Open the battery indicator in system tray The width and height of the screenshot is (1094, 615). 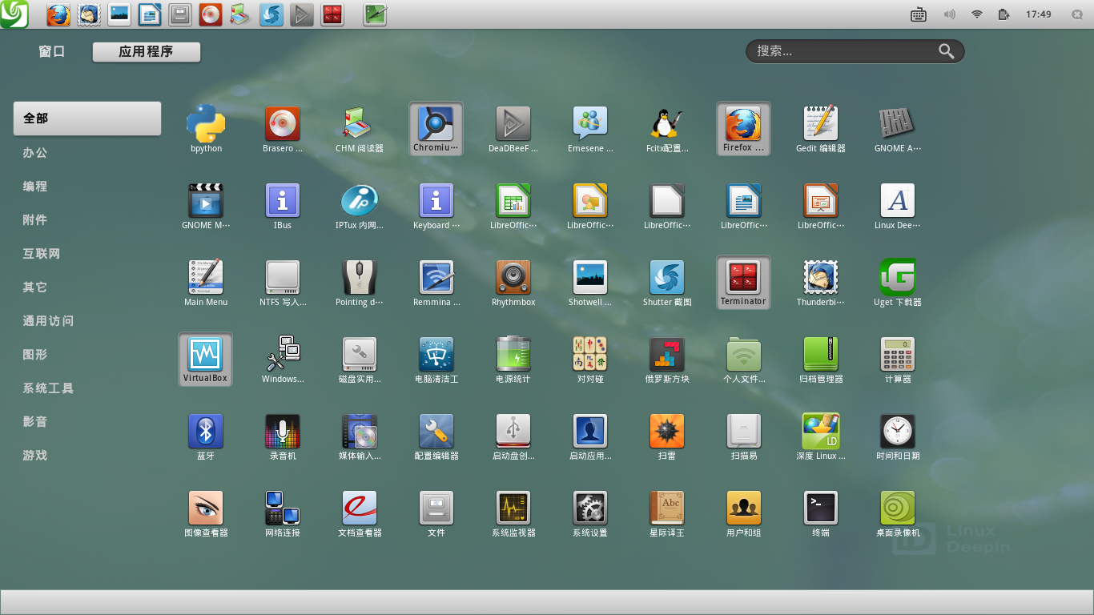[x=1004, y=14]
